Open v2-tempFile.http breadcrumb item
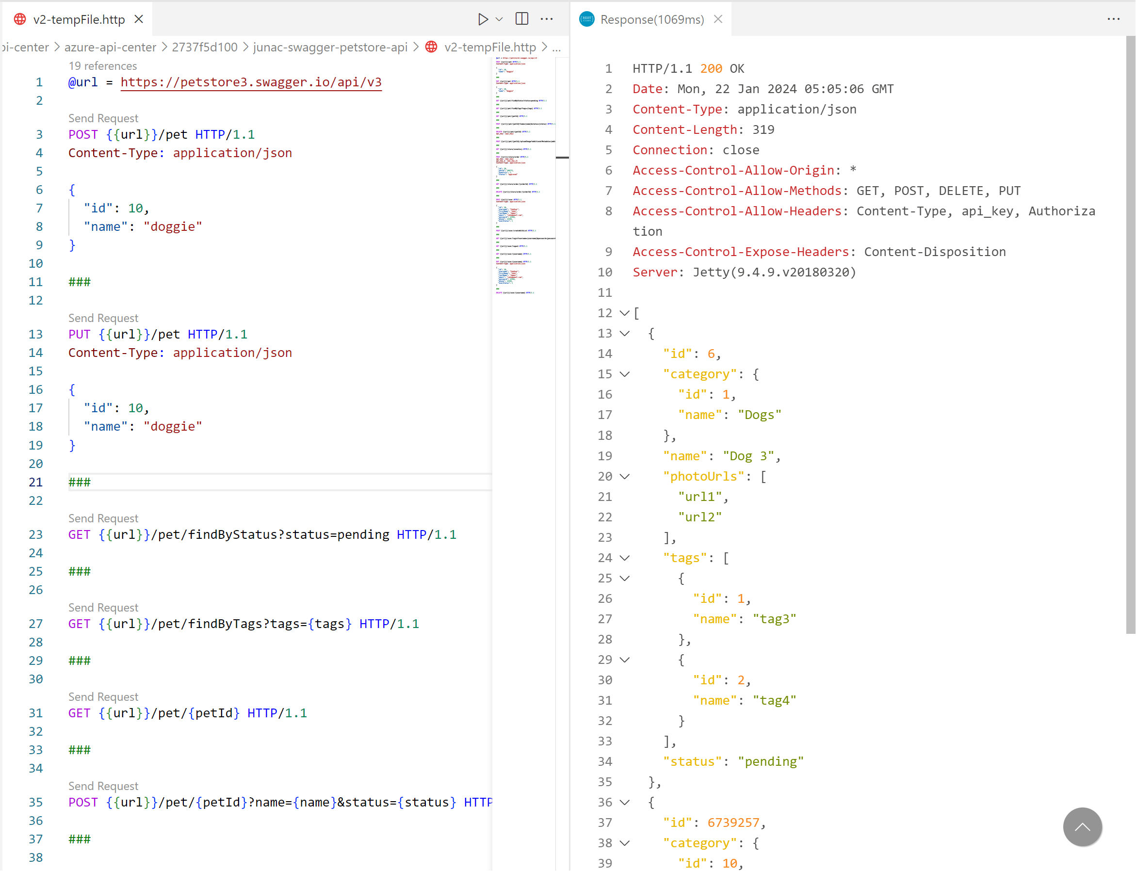Screen dimensions: 1136x871 (490, 47)
